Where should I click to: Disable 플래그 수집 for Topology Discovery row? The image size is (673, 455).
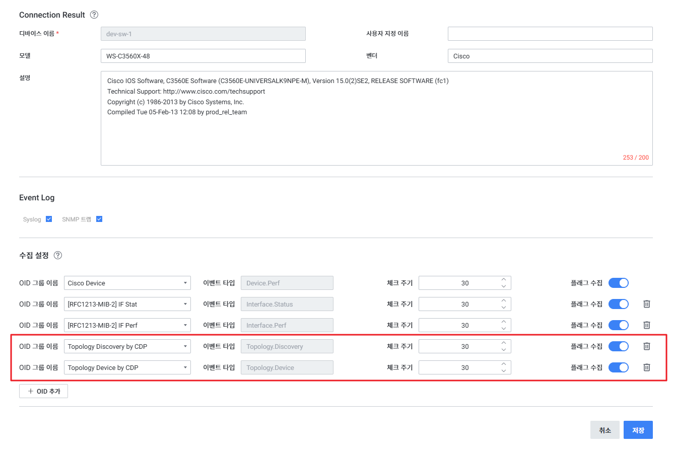[618, 346]
